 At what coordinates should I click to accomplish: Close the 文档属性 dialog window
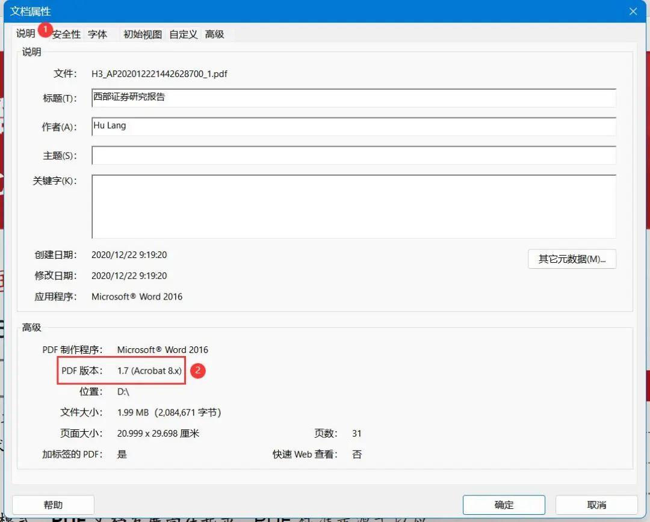click(x=633, y=11)
